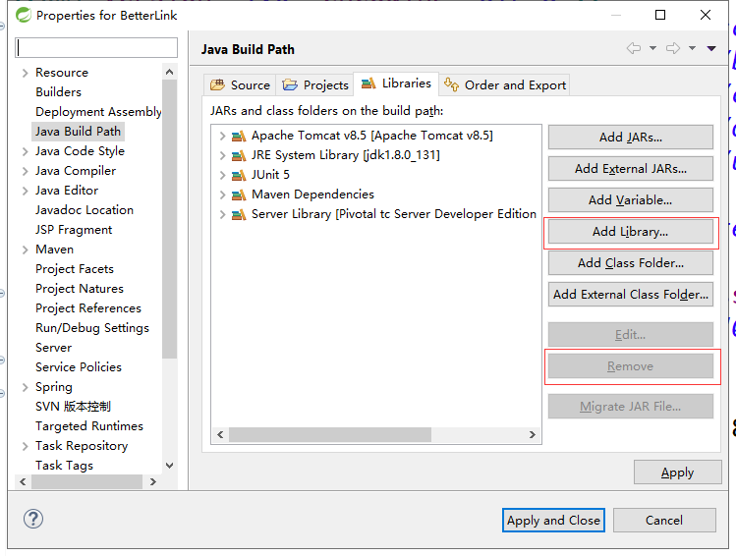Click the tree's scroll up arrow
Image resolution: width=736 pixels, height=556 pixels.
pyautogui.click(x=169, y=72)
